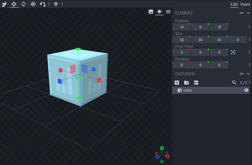This screenshot has width=252, height=165.
Task: Add a new cube in Outliner
Action: [x=177, y=83]
